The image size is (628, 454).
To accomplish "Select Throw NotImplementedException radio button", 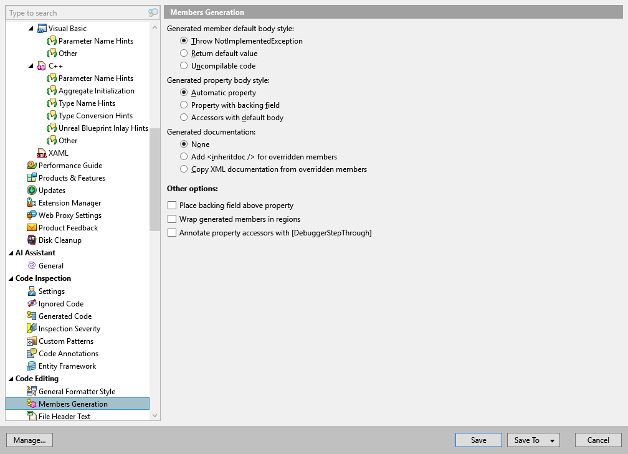I will (x=184, y=41).
